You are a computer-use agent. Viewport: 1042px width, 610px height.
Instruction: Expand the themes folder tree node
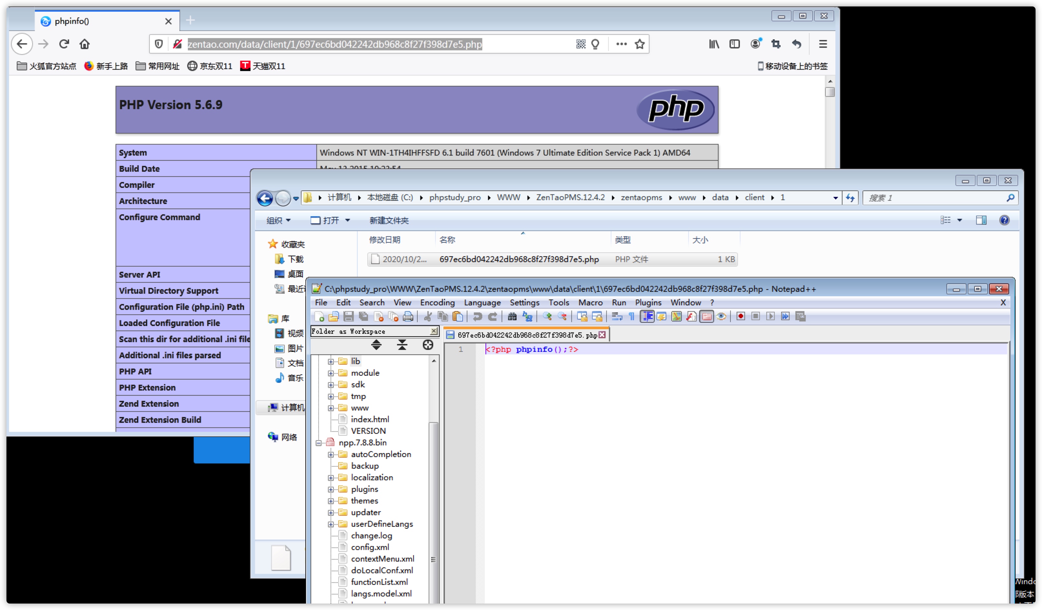point(331,501)
